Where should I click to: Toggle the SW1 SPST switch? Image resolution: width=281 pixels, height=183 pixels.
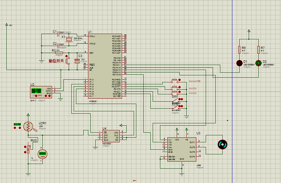[x=175, y=100]
